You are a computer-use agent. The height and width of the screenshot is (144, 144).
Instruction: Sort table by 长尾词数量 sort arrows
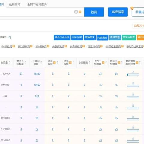click(41, 62)
